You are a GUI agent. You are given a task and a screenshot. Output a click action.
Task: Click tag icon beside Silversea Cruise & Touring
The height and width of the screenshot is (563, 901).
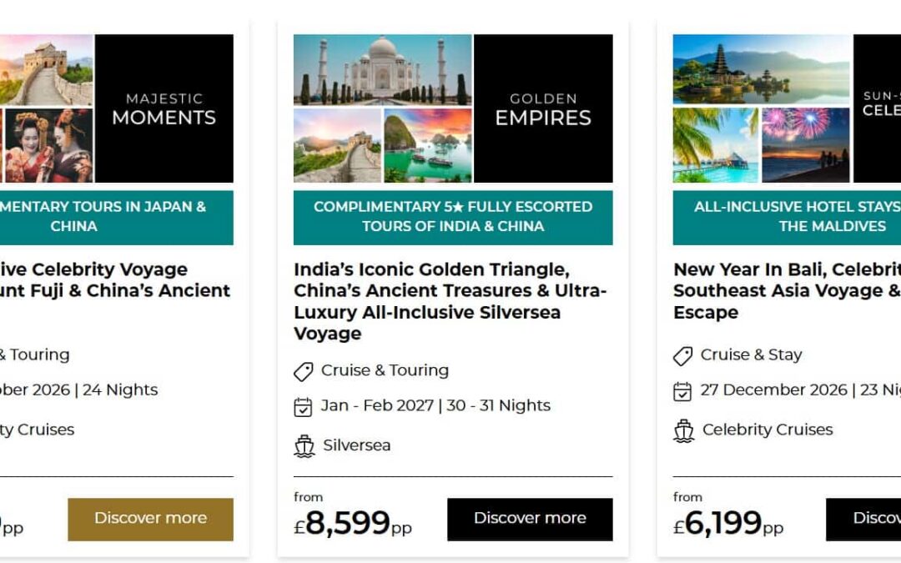tap(304, 371)
